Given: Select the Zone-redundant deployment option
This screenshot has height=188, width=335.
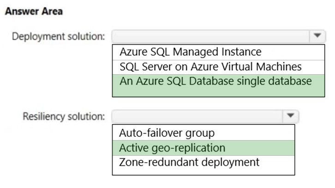Looking at the screenshot, I should (203, 165).
